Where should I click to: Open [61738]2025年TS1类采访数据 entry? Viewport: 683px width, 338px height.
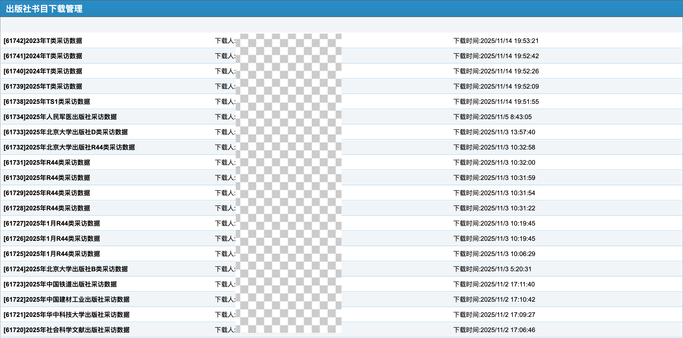(47, 102)
